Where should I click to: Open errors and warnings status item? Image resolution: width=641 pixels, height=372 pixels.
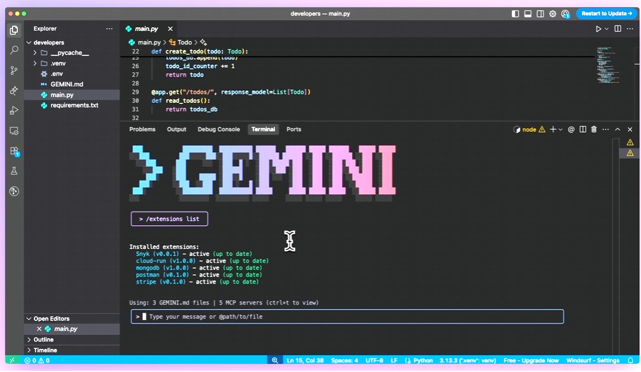(x=37, y=361)
